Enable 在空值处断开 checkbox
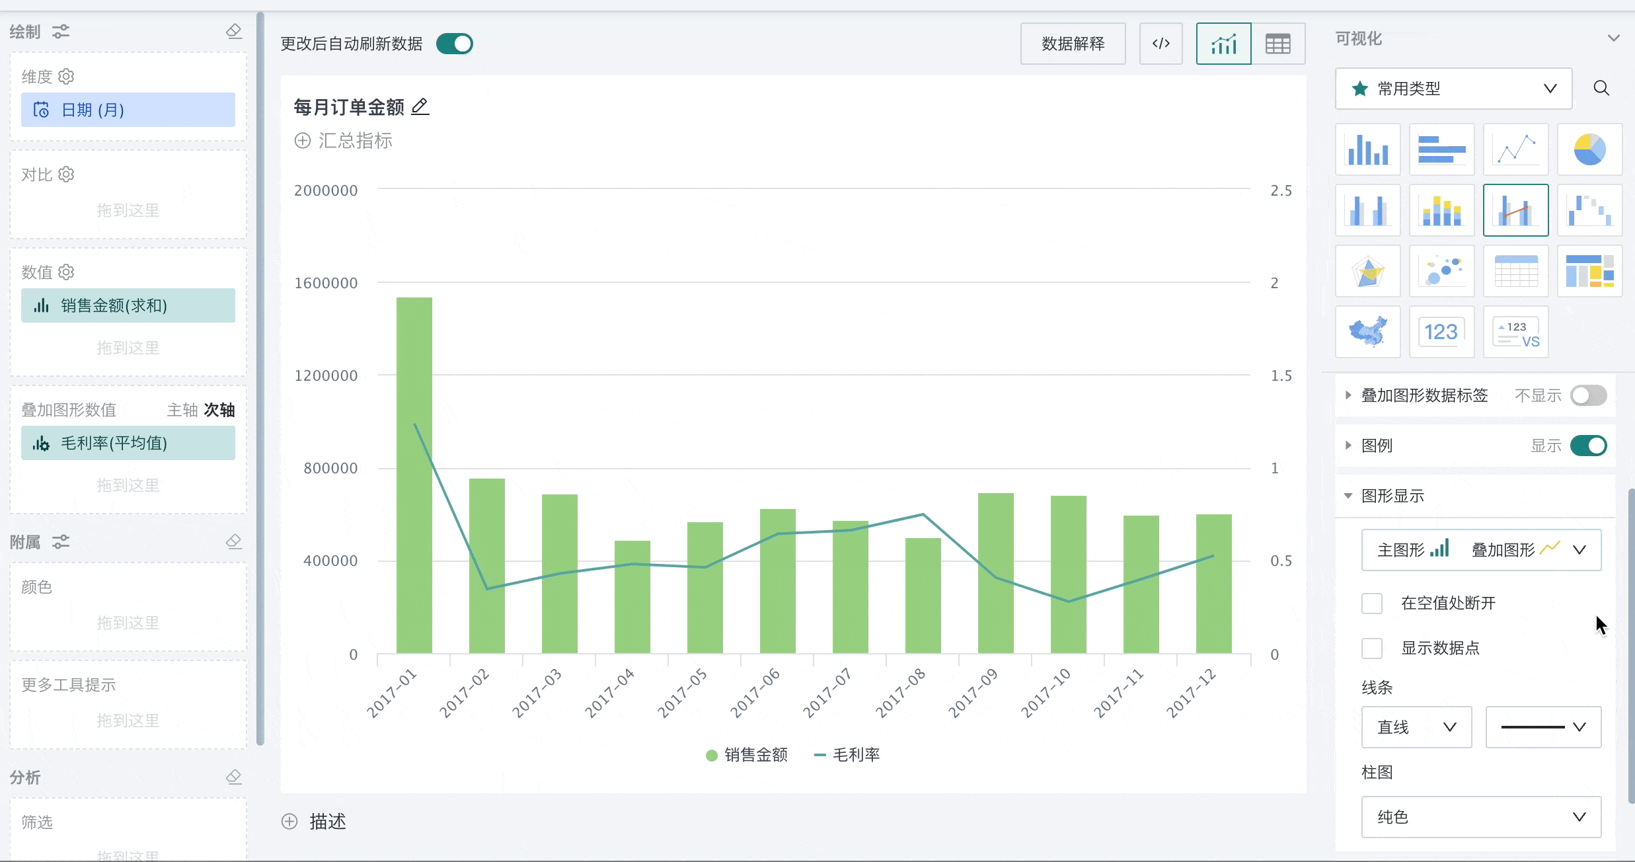This screenshot has height=862, width=1635. 1372,603
